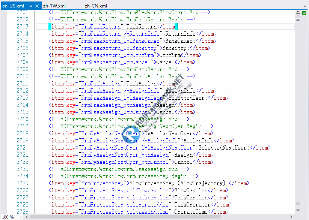309x220 pixels.
Task: Click the green no-issues checkmark indicator
Action: pos(304,13)
